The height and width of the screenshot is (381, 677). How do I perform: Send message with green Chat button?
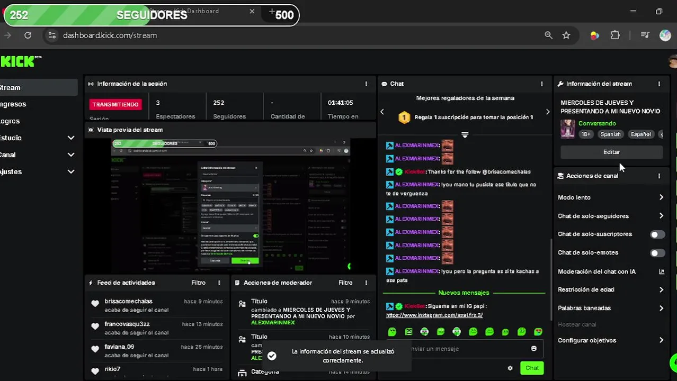tap(532, 368)
